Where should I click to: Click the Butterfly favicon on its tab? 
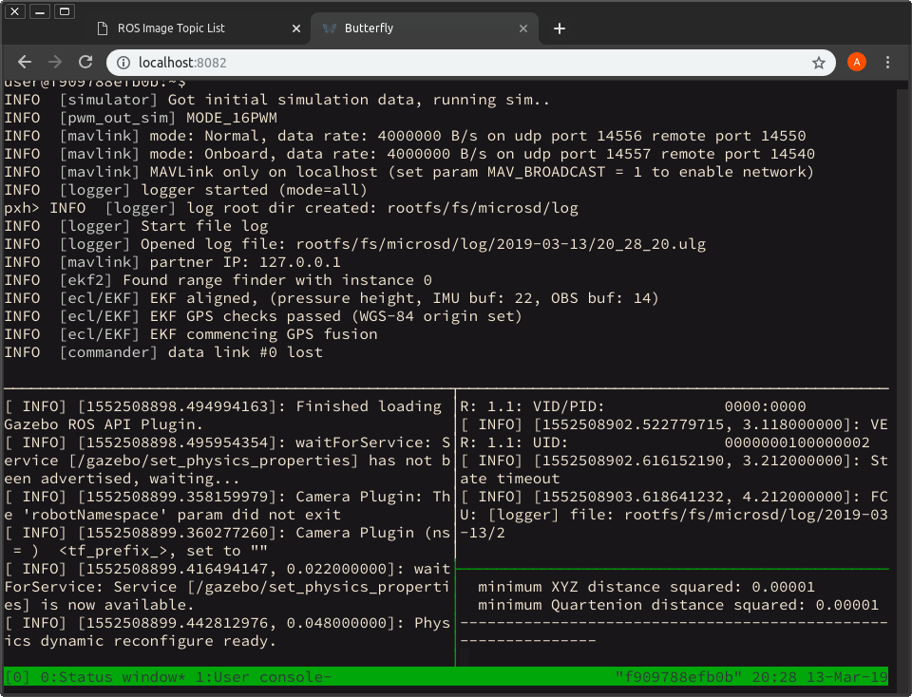329,28
